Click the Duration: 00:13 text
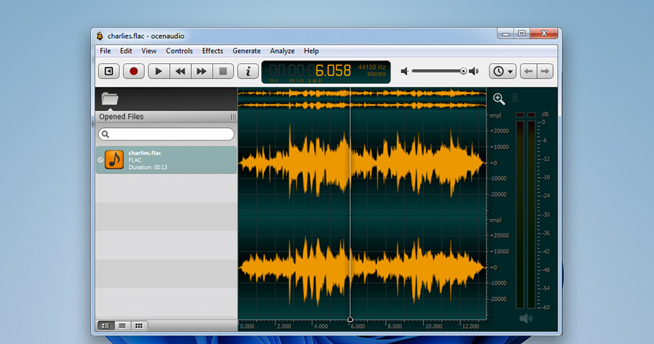 coord(147,167)
